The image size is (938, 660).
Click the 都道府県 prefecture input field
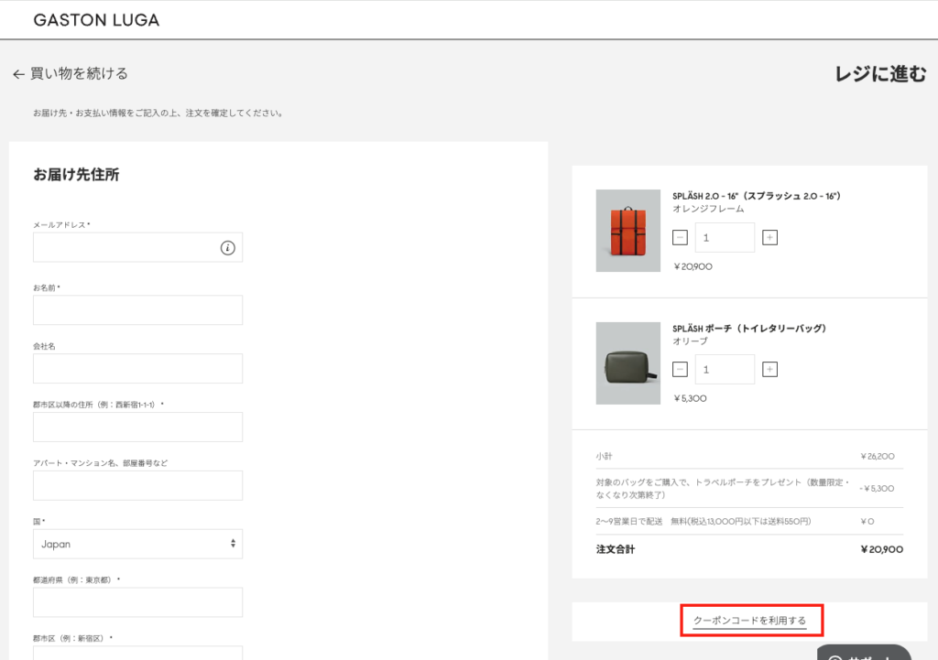pos(137,602)
